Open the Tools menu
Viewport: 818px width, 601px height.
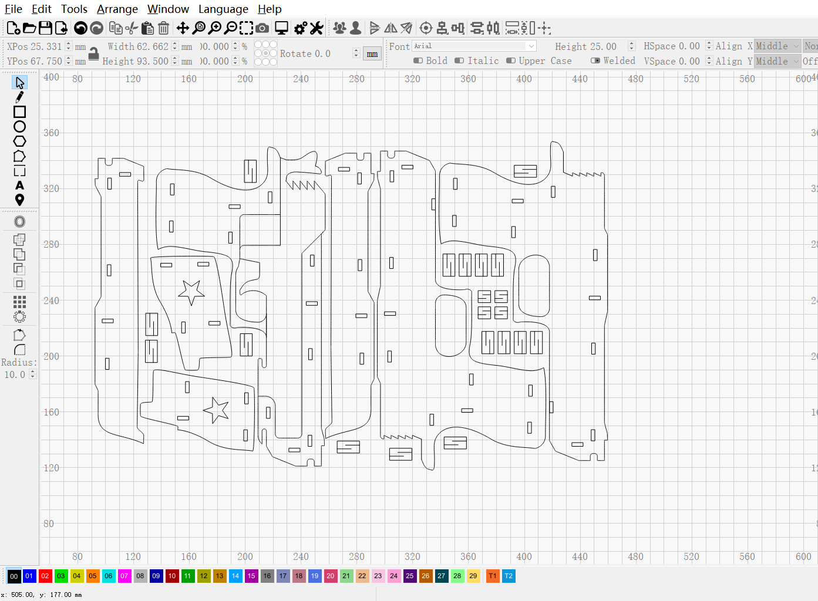74,9
